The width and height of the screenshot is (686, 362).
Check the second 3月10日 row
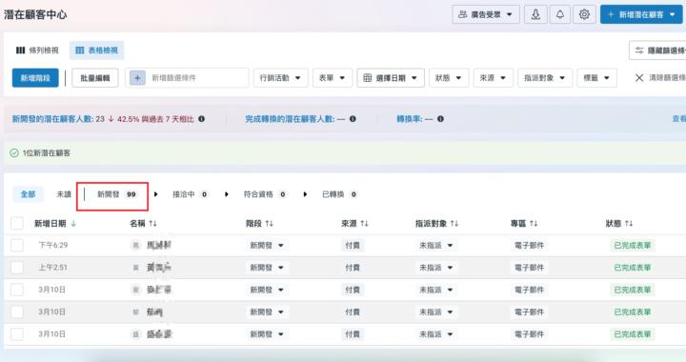point(17,312)
